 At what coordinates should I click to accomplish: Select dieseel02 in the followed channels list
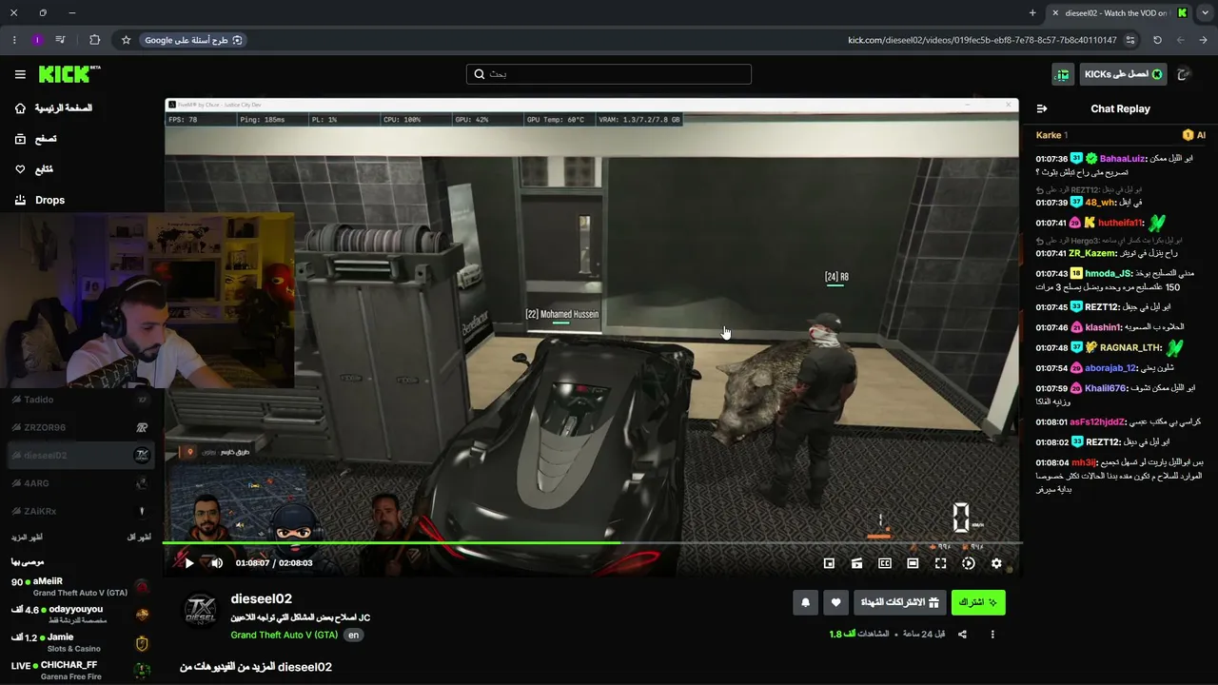point(80,456)
